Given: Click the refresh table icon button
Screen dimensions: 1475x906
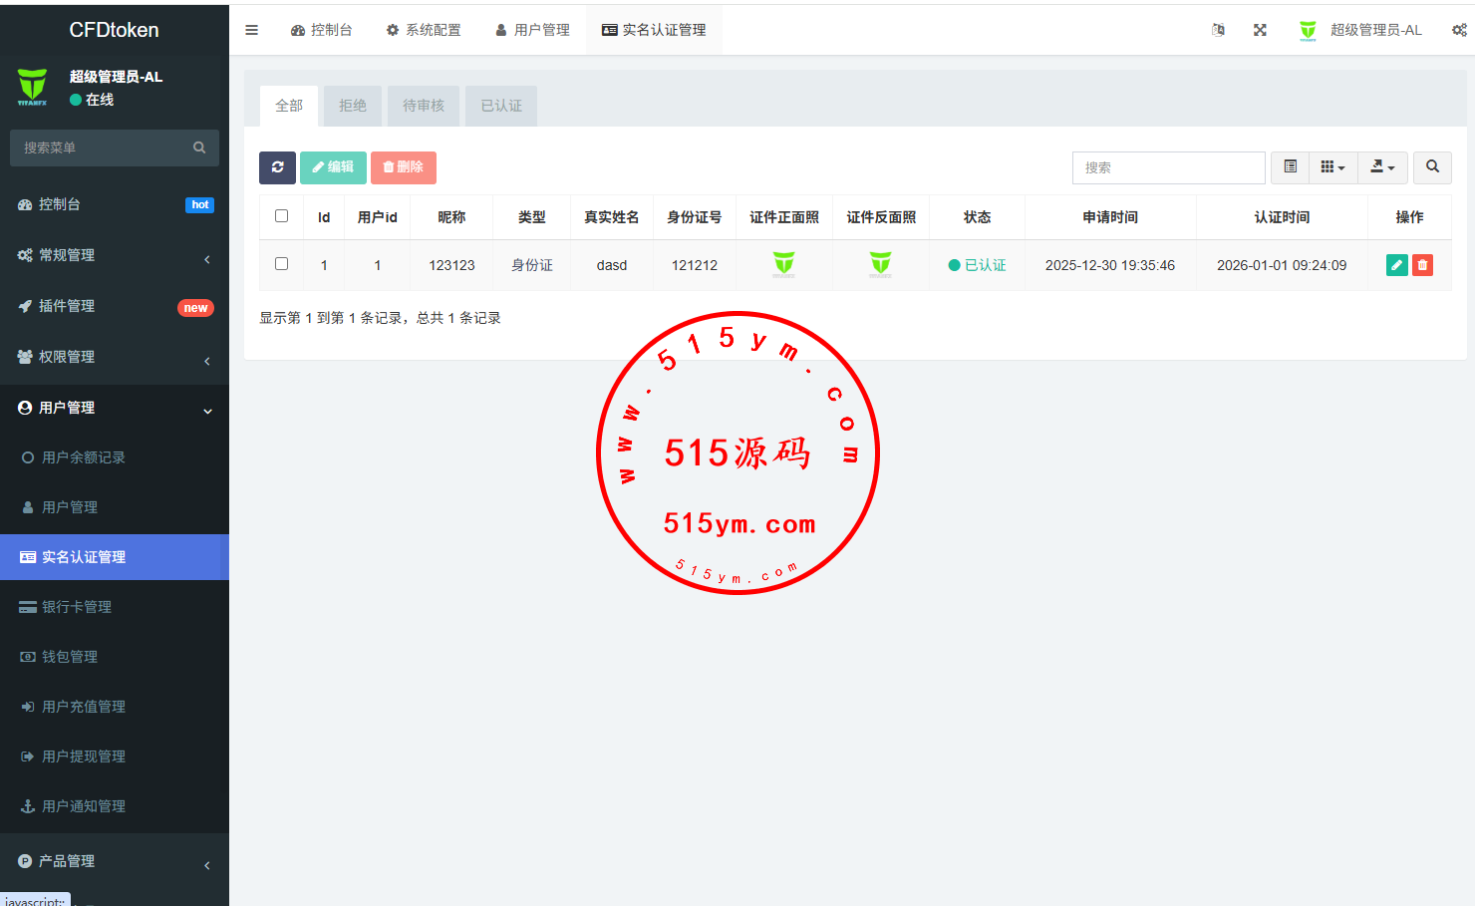Looking at the screenshot, I should tap(277, 167).
